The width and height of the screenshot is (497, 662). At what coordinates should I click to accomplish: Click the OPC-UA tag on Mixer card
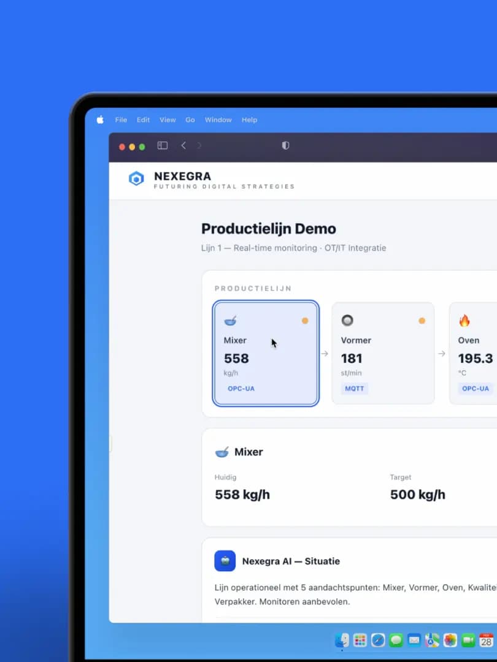click(x=241, y=389)
